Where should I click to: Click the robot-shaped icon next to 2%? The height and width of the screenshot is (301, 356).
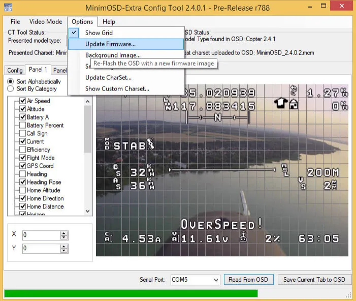click(243, 238)
